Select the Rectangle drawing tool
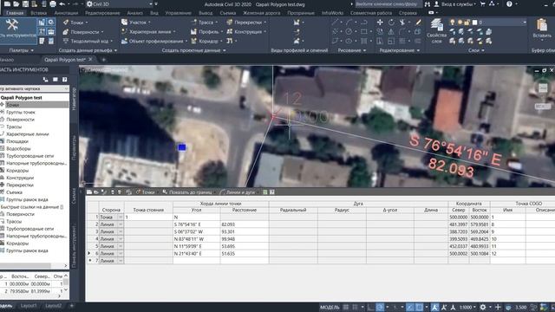The image size is (555, 312). click(x=363, y=31)
